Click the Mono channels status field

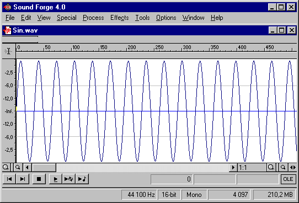coord(194,195)
